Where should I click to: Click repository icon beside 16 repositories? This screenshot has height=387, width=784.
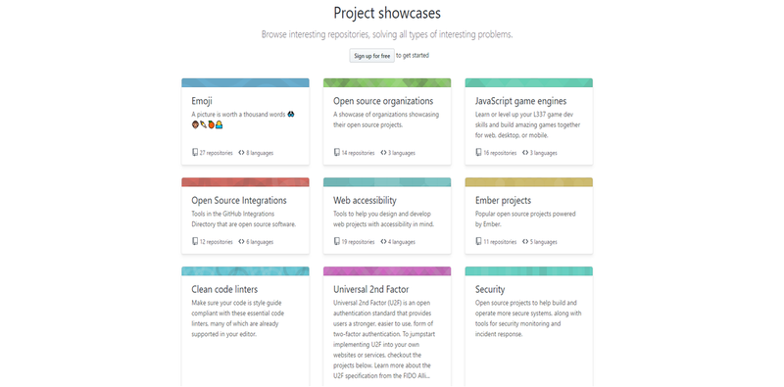[479, 152]
